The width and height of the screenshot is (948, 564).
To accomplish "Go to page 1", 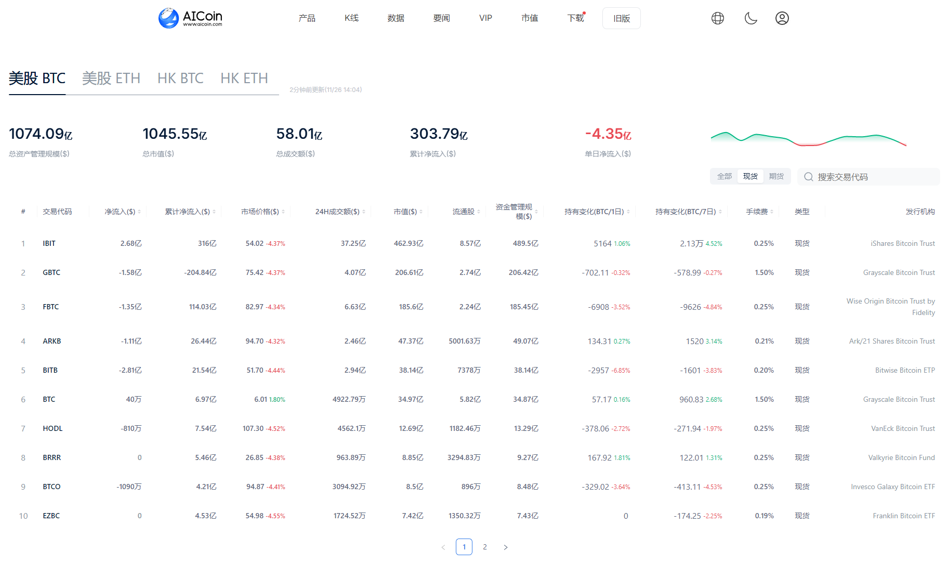I will 464,547.
